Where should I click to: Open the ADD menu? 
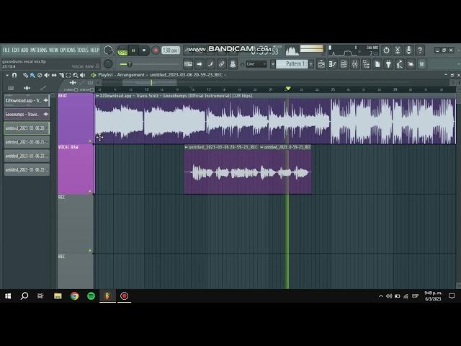coord(24,50)
